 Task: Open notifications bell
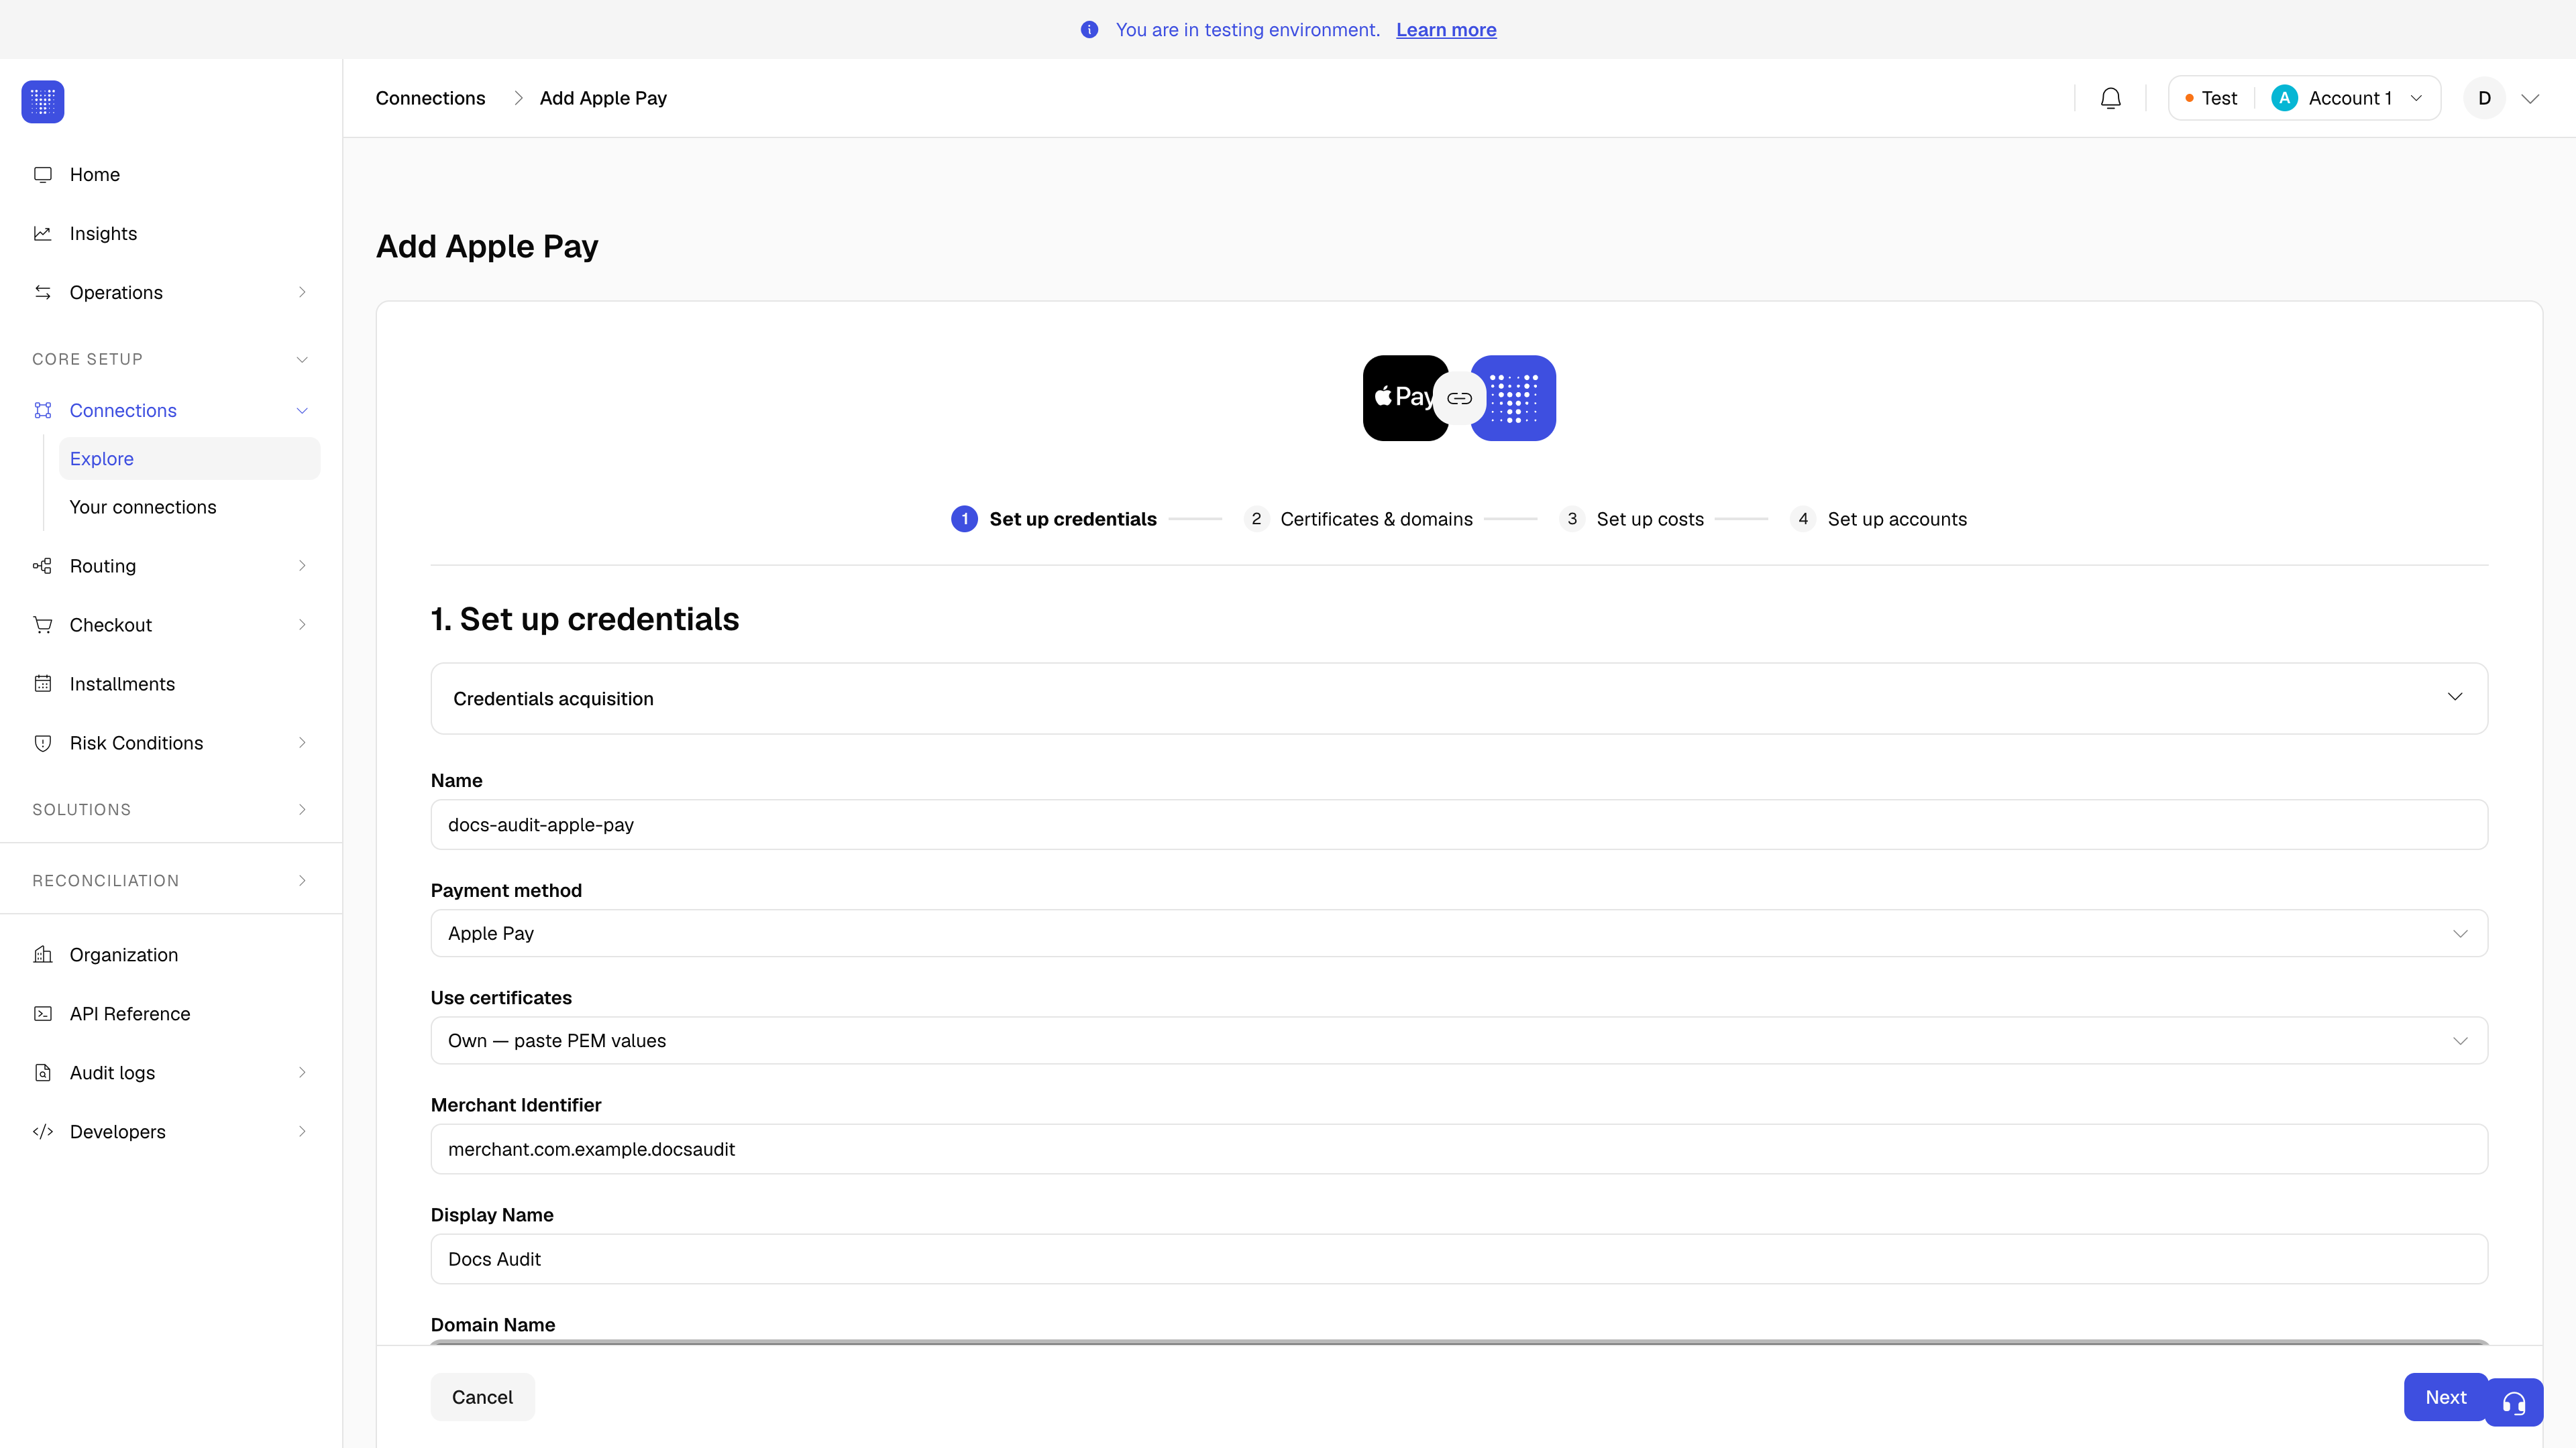tap(2111, 98)
